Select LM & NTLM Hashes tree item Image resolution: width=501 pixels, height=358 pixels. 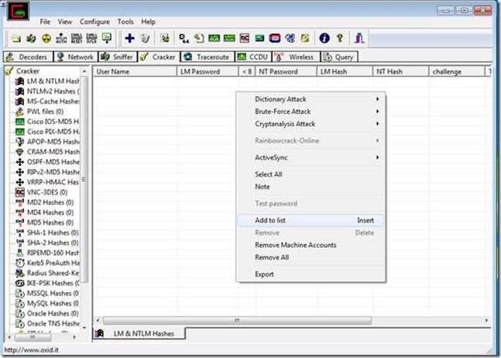pyautogui.click(x=47, y=81)
